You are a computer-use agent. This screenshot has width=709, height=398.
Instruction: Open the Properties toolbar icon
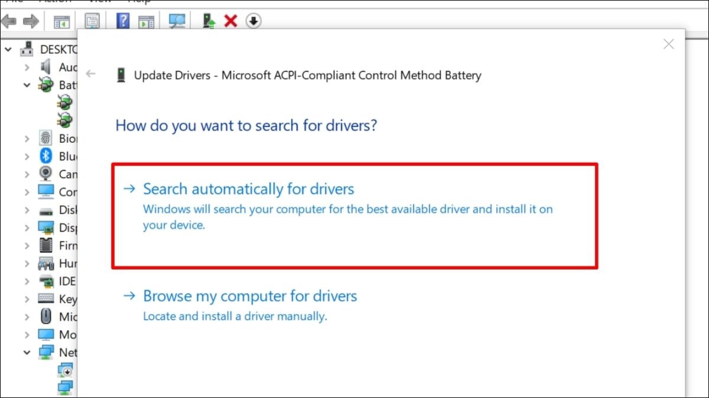pos(92,22)
